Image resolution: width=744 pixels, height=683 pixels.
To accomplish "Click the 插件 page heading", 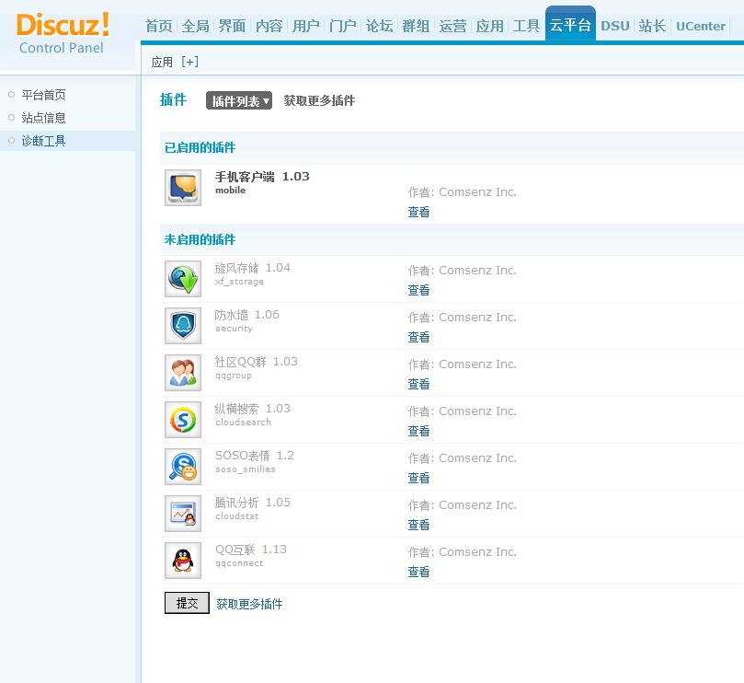I will 173,99.
